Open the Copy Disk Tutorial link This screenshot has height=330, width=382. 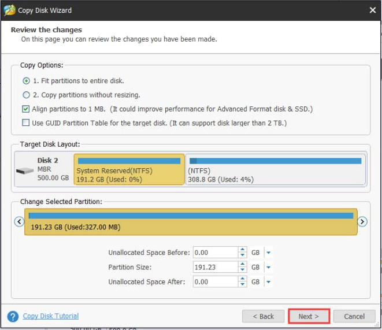[51, 316]
